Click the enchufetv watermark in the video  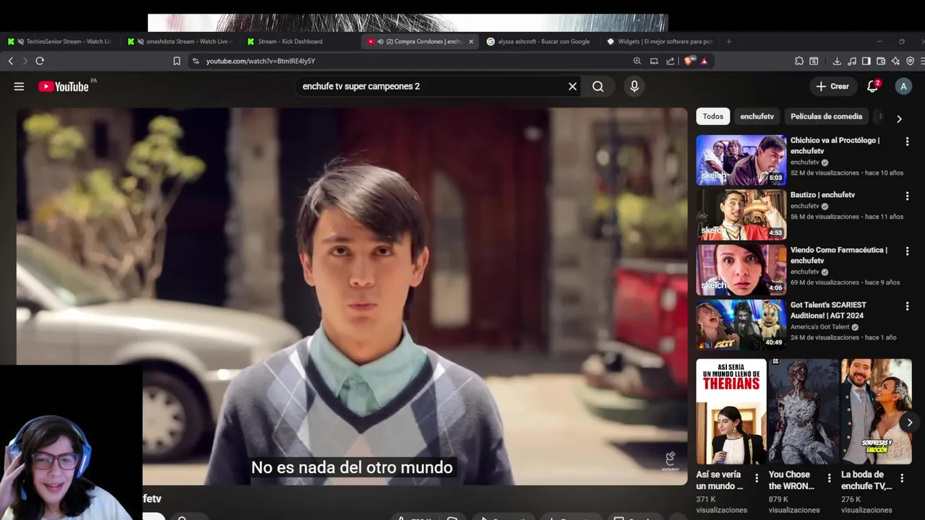pyautogui.click(x=671, y=461)
